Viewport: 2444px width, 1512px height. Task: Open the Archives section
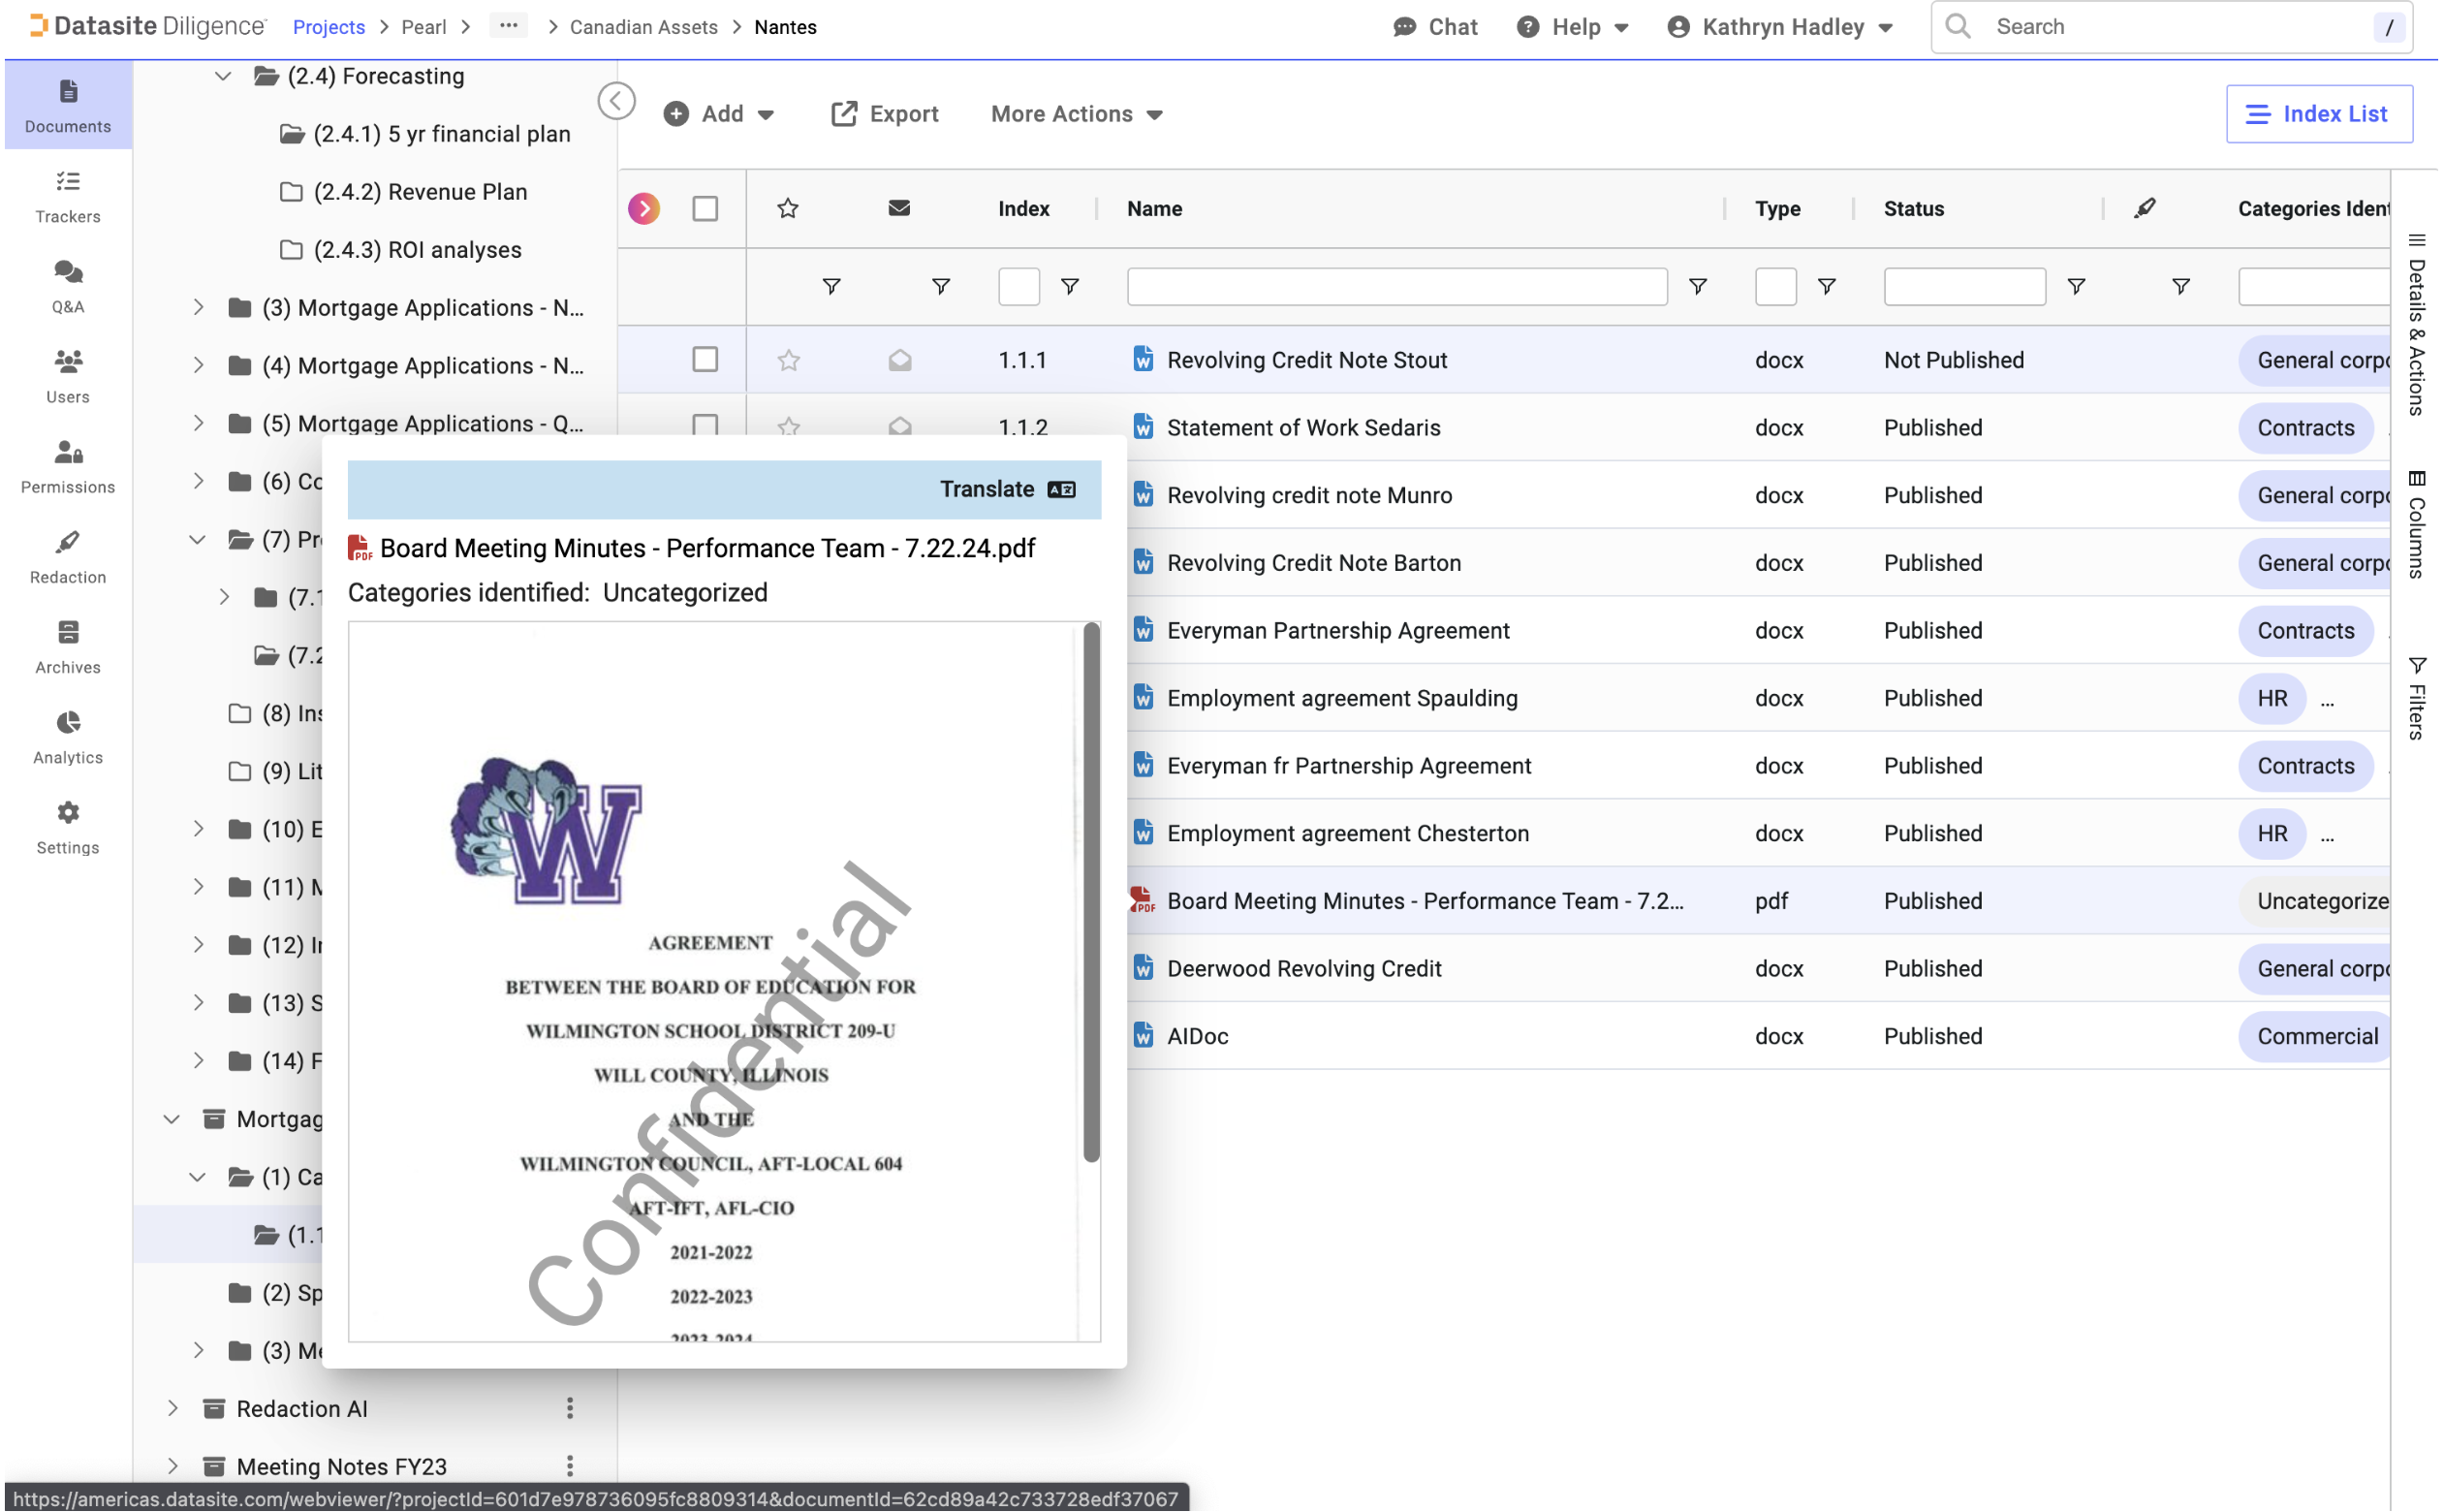[67, 647]
